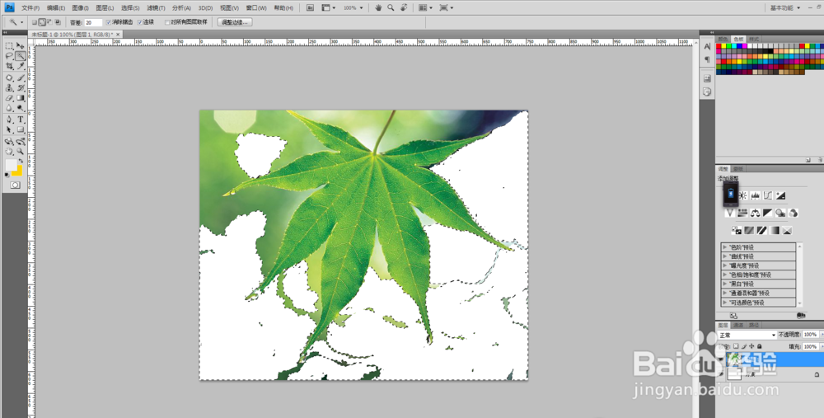Select the Path Selection tool

click(x=9, y=129)
